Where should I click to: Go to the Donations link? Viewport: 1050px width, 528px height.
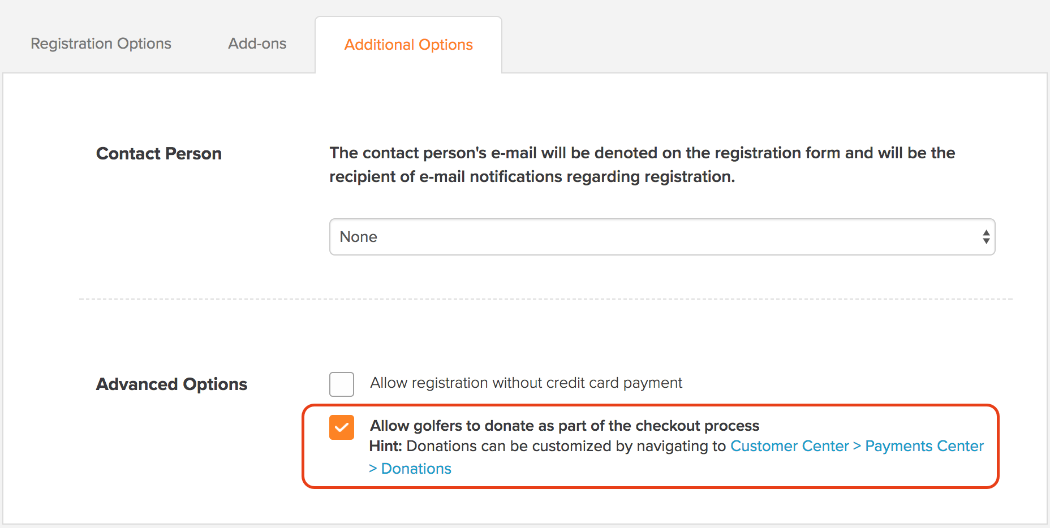(x=416, y=469)
